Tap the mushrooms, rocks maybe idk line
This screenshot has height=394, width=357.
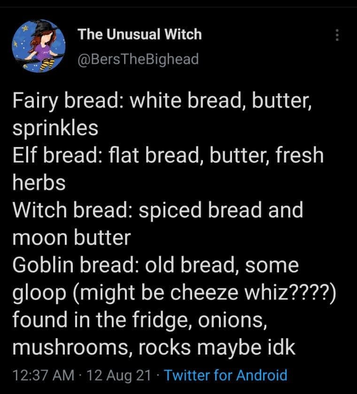(x=154, y=348)
